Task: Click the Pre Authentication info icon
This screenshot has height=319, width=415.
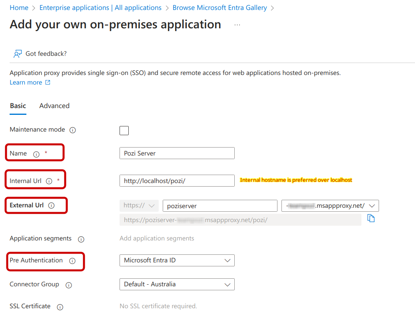Action: (72, 261)
